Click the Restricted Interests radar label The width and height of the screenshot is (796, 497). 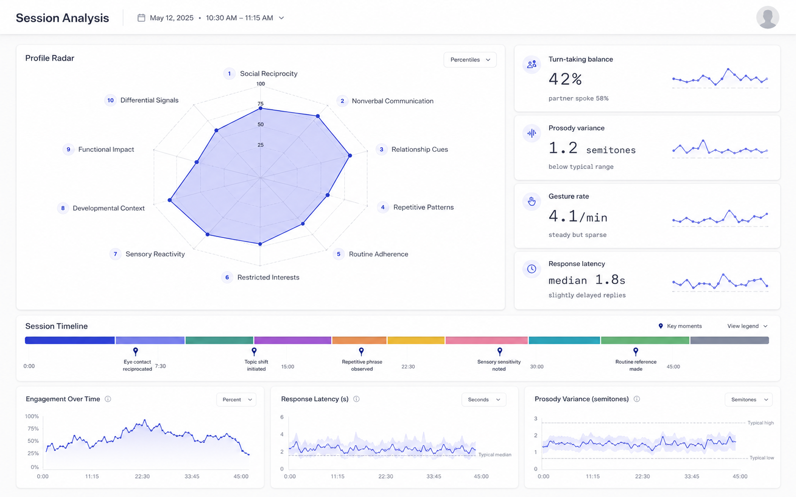(x=268, y=277)
